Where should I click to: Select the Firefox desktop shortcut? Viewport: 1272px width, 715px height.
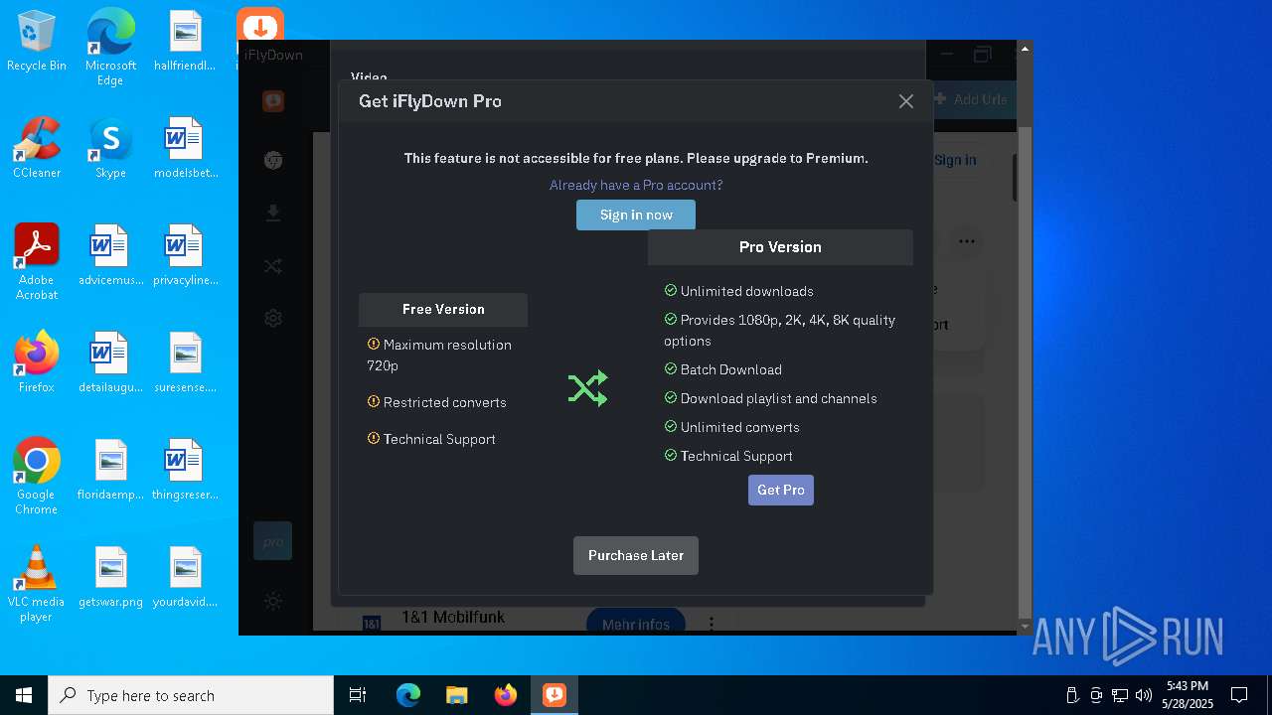coord(37,362)
